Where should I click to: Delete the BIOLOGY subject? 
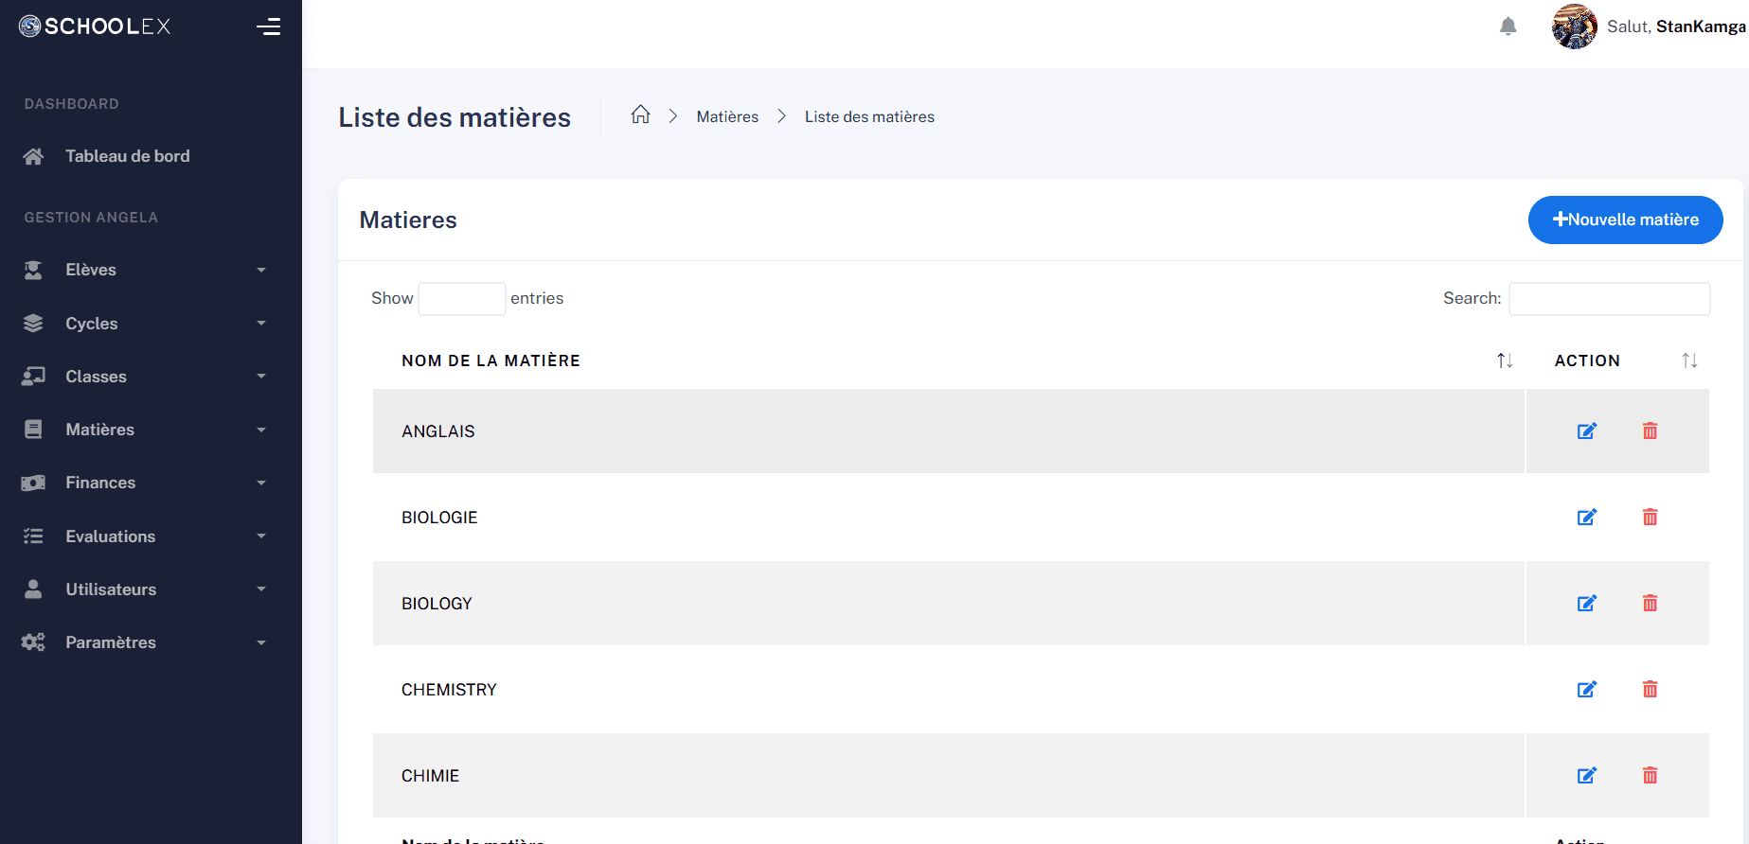pos(1650,604)
